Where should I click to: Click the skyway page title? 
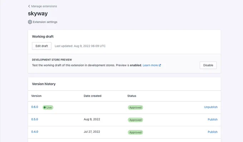pos(38,14)
